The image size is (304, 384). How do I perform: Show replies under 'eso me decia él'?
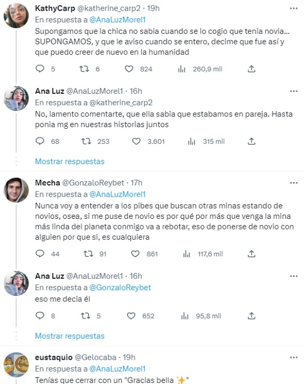pyautogui.click(x=69, y=335)
